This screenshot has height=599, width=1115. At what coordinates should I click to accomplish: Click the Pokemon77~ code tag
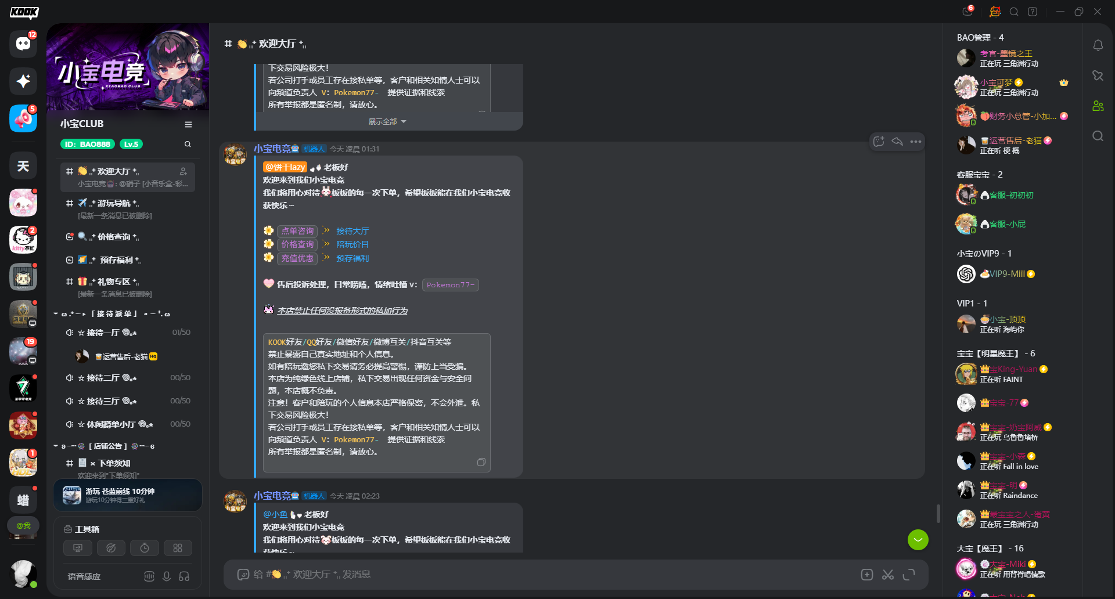[451, 285]
